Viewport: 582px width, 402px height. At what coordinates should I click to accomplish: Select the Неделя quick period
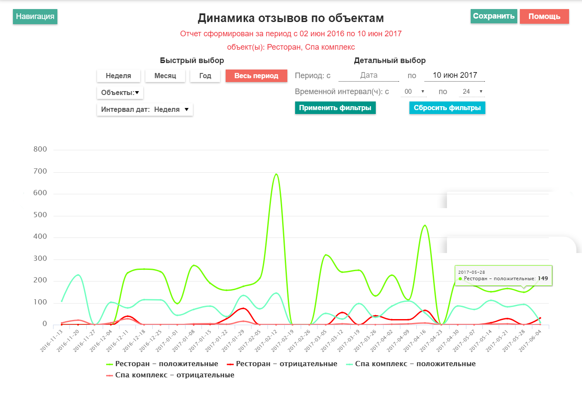point(118,76)
